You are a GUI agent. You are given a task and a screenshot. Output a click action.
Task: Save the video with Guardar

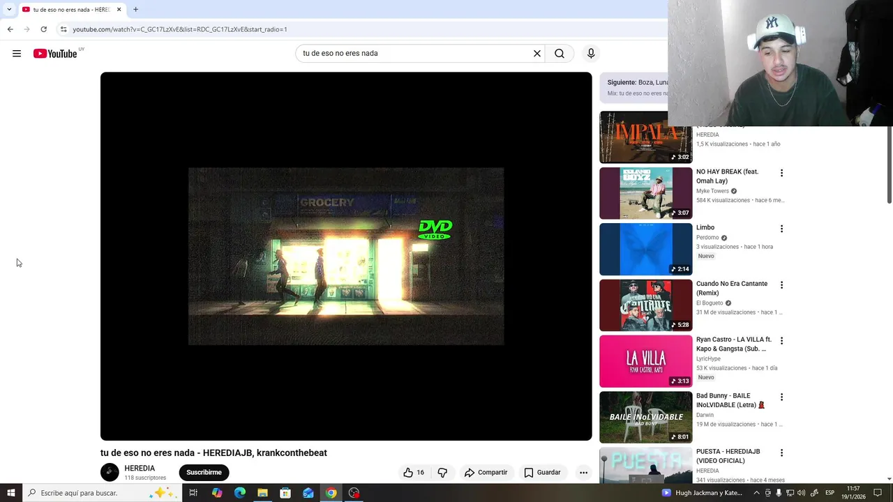(x=543, y=472)
